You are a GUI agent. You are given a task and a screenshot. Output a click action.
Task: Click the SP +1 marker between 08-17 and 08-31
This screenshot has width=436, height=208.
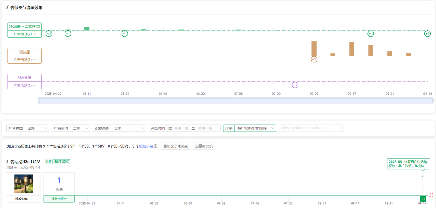point(371,33)
